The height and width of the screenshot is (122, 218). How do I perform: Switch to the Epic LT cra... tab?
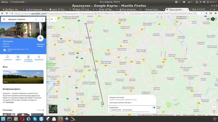(x=83, y=9)
